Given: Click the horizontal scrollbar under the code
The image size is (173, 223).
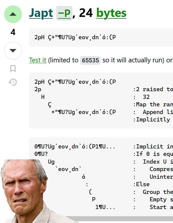Looking at the screenshot, I should (120, 219).
